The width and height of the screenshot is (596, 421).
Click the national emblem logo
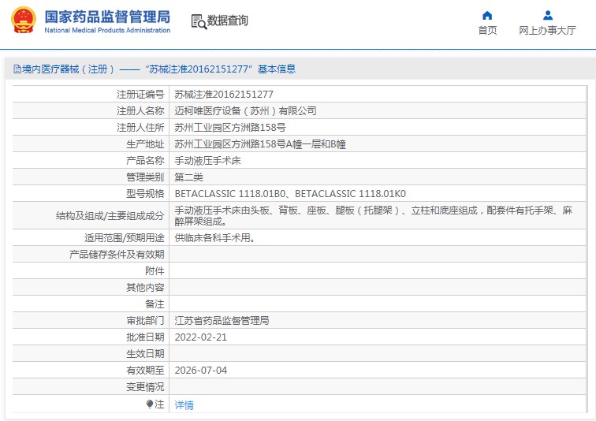24,20
